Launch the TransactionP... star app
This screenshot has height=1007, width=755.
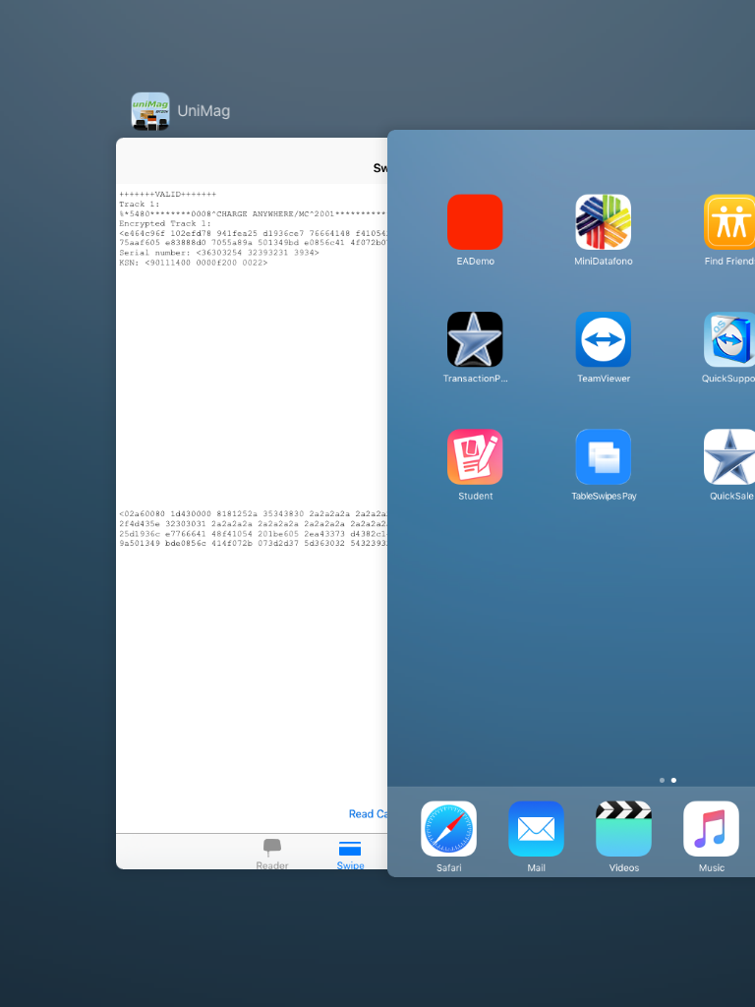(x=475, y=339)
